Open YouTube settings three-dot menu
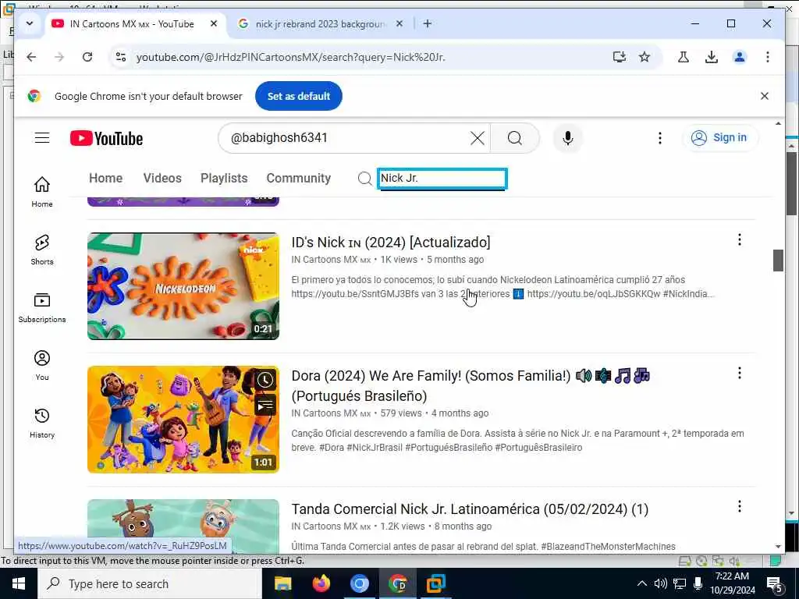The height and width of the screenshot is (599, 799). coord(659,138)
